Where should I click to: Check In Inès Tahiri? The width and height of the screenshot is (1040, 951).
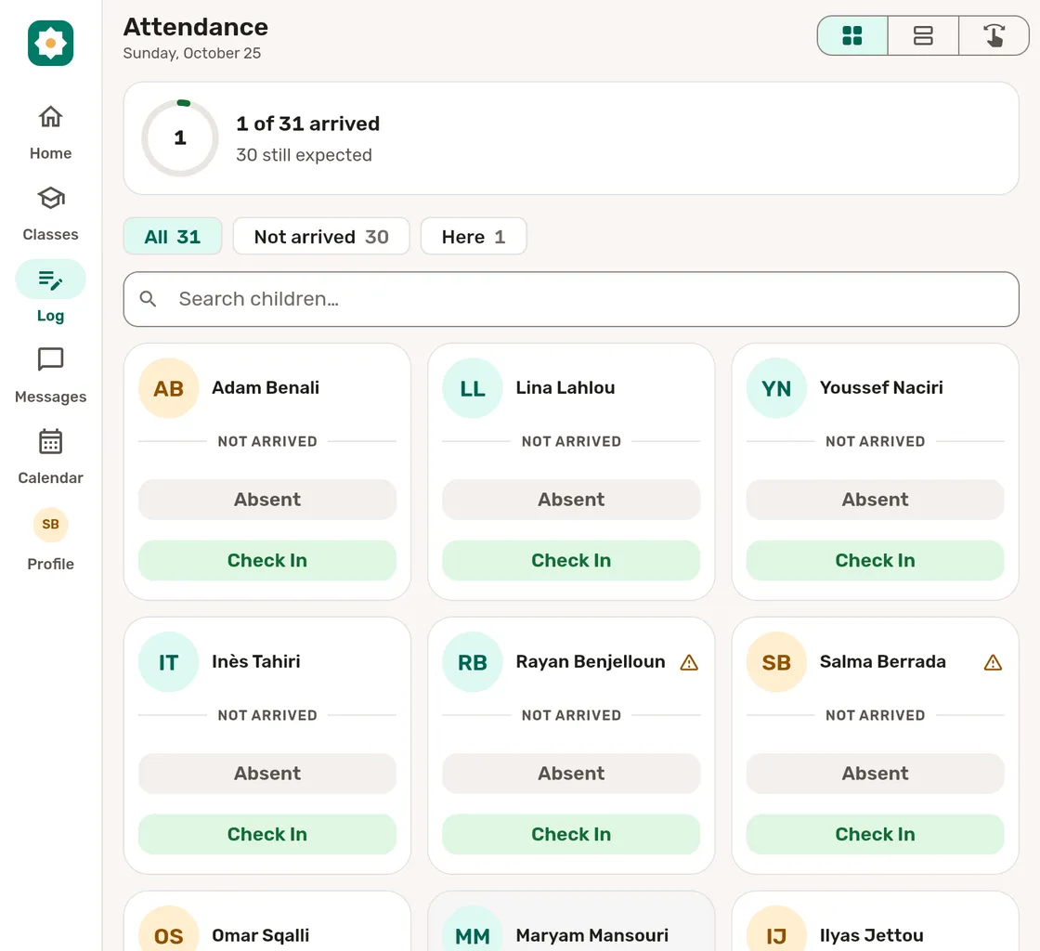(267, 834)
